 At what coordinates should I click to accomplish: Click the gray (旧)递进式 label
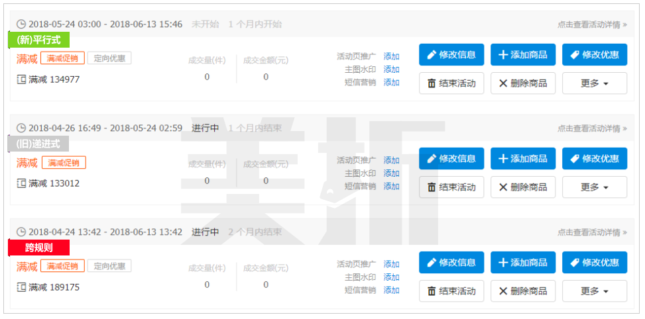(38, 144)
